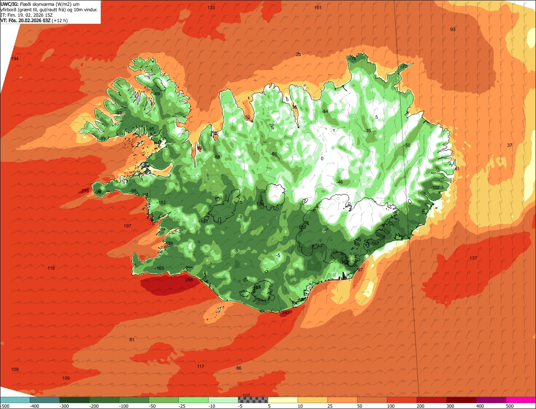This screenshot has width=536, height=409.
Task: Select the value '-35' in northeast Iceland
Action: (x=368, y=131)
